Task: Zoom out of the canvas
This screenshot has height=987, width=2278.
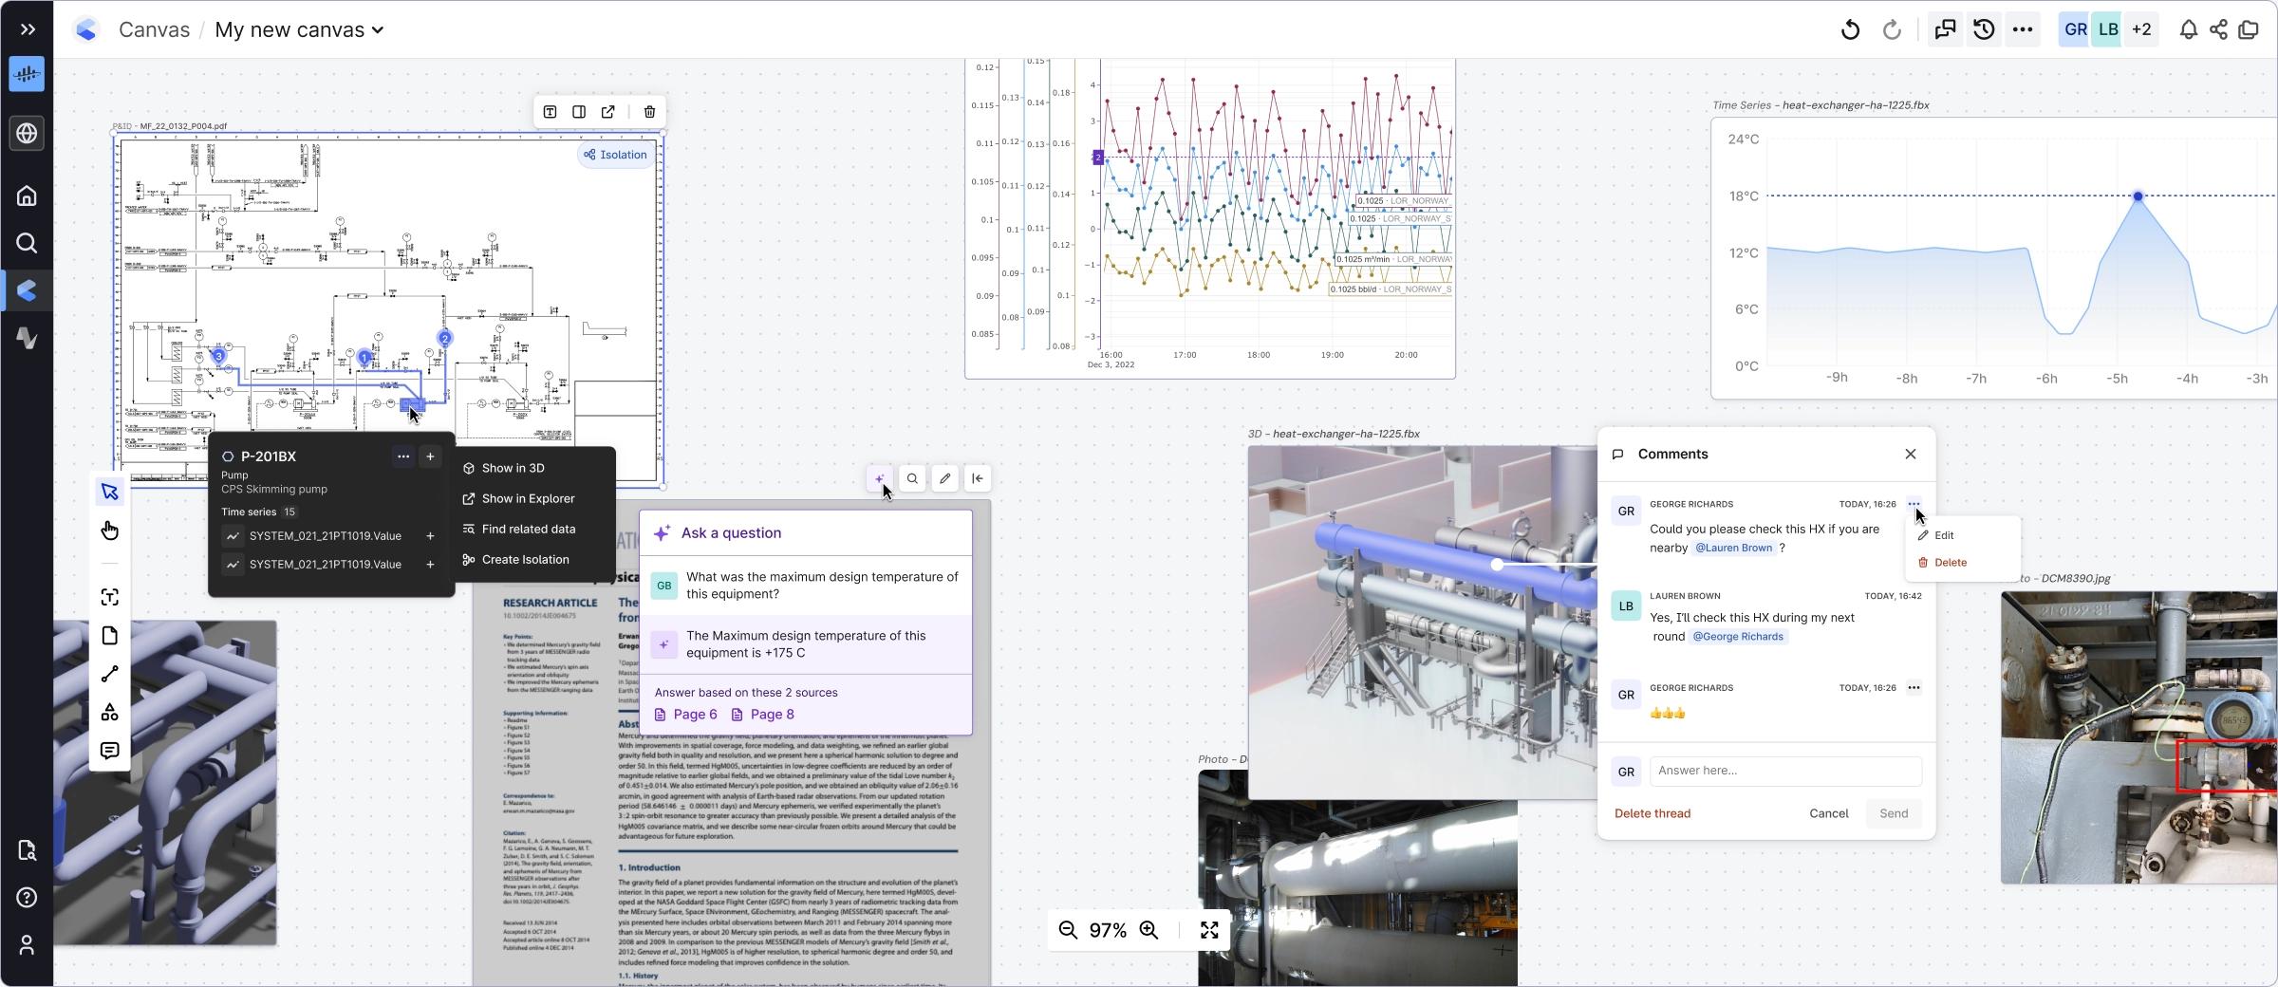Action: tap(1068, 930)
